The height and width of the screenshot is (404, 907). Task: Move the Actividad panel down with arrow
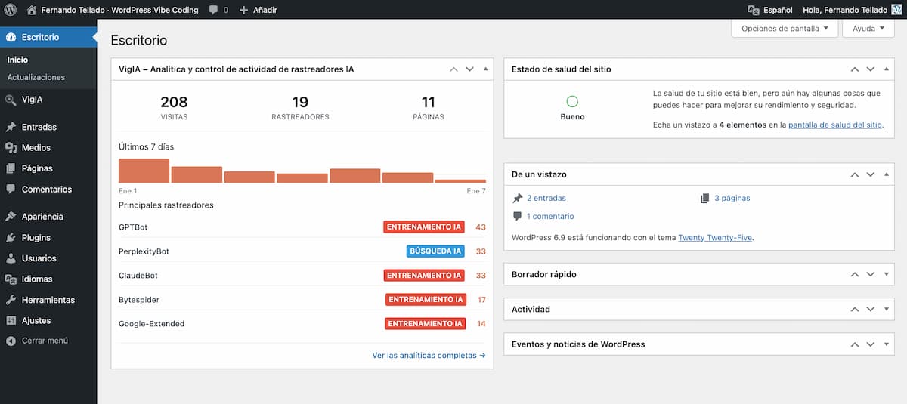(x=870, y=310)
